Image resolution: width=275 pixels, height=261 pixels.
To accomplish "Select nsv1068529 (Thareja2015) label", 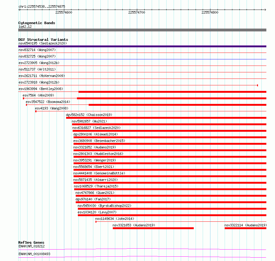I will click(x=96, y=186).
